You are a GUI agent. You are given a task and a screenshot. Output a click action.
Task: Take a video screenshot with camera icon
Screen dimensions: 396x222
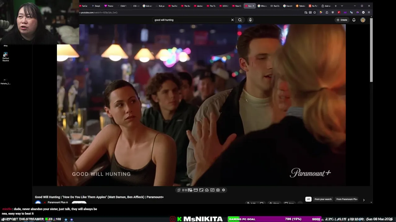[x=218, y=190]
